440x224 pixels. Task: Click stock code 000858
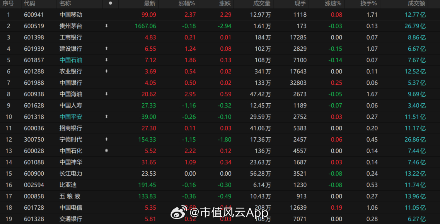[34, 196]
